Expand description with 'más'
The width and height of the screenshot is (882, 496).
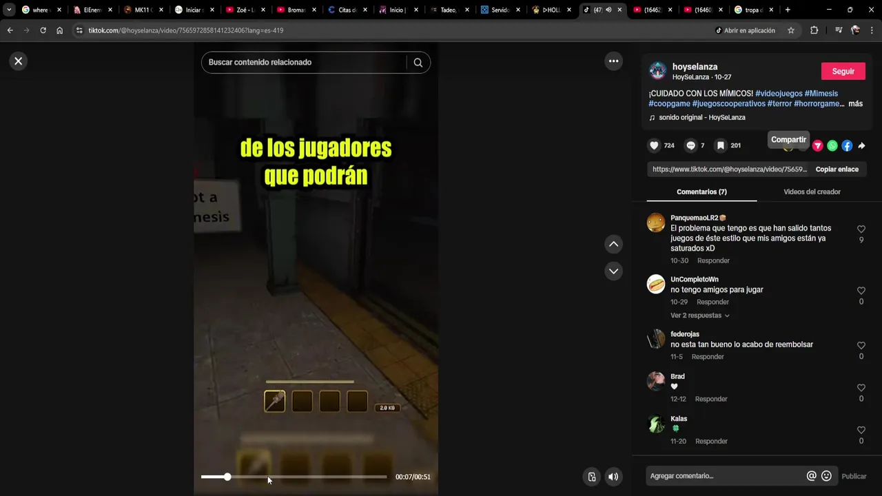click(x=855, y=104)
